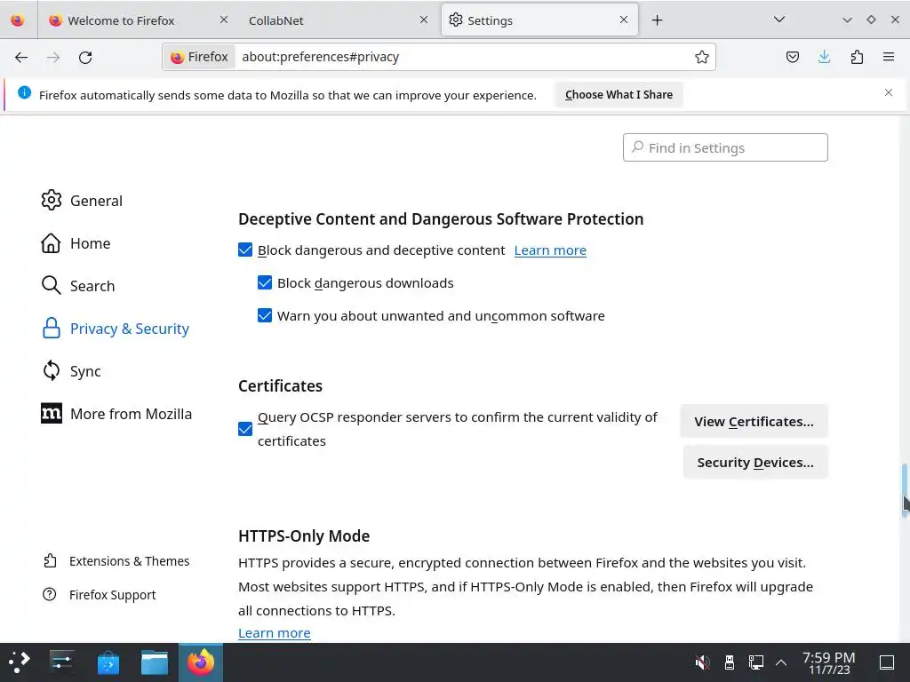The width and height of the screenshot is (910, 682).
Task: Toggle the muted volume tray icon
Action: (x=702, y=662)
